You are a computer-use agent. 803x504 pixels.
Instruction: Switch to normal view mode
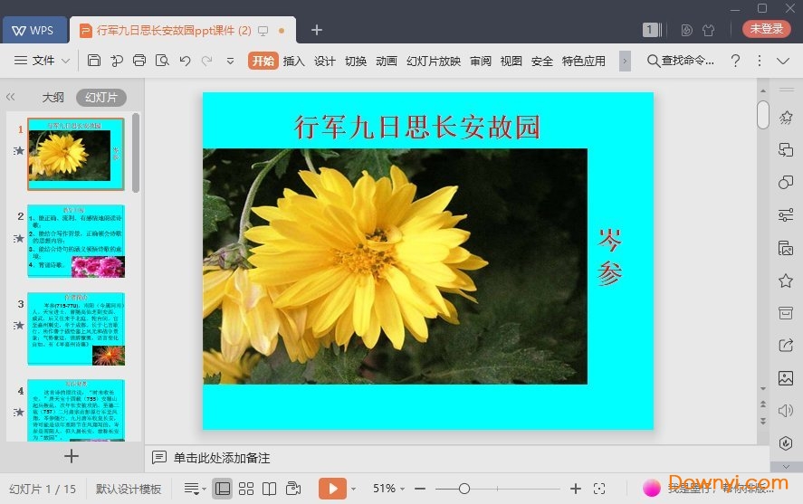(x=223, y=489)
